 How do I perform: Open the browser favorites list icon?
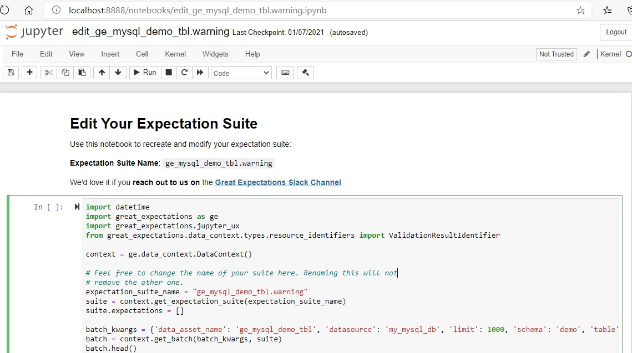tap(607, 11)
